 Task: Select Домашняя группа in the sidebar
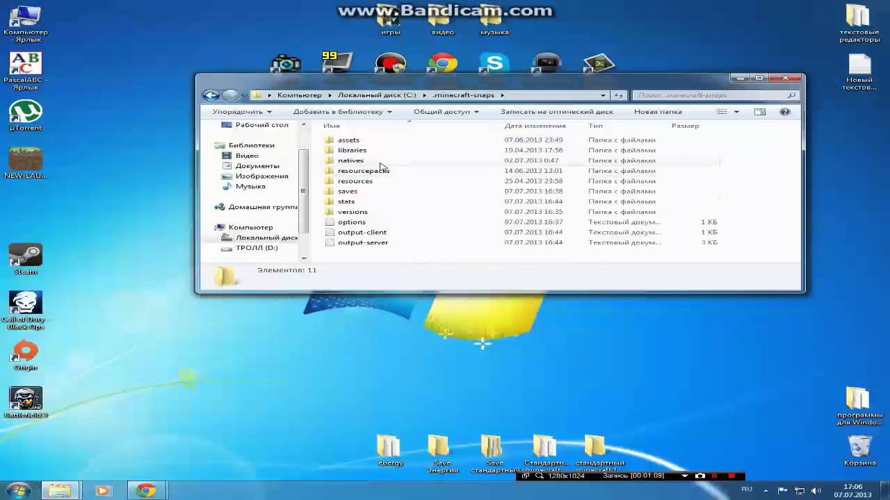pyautogui.click(x=257, y=207)
